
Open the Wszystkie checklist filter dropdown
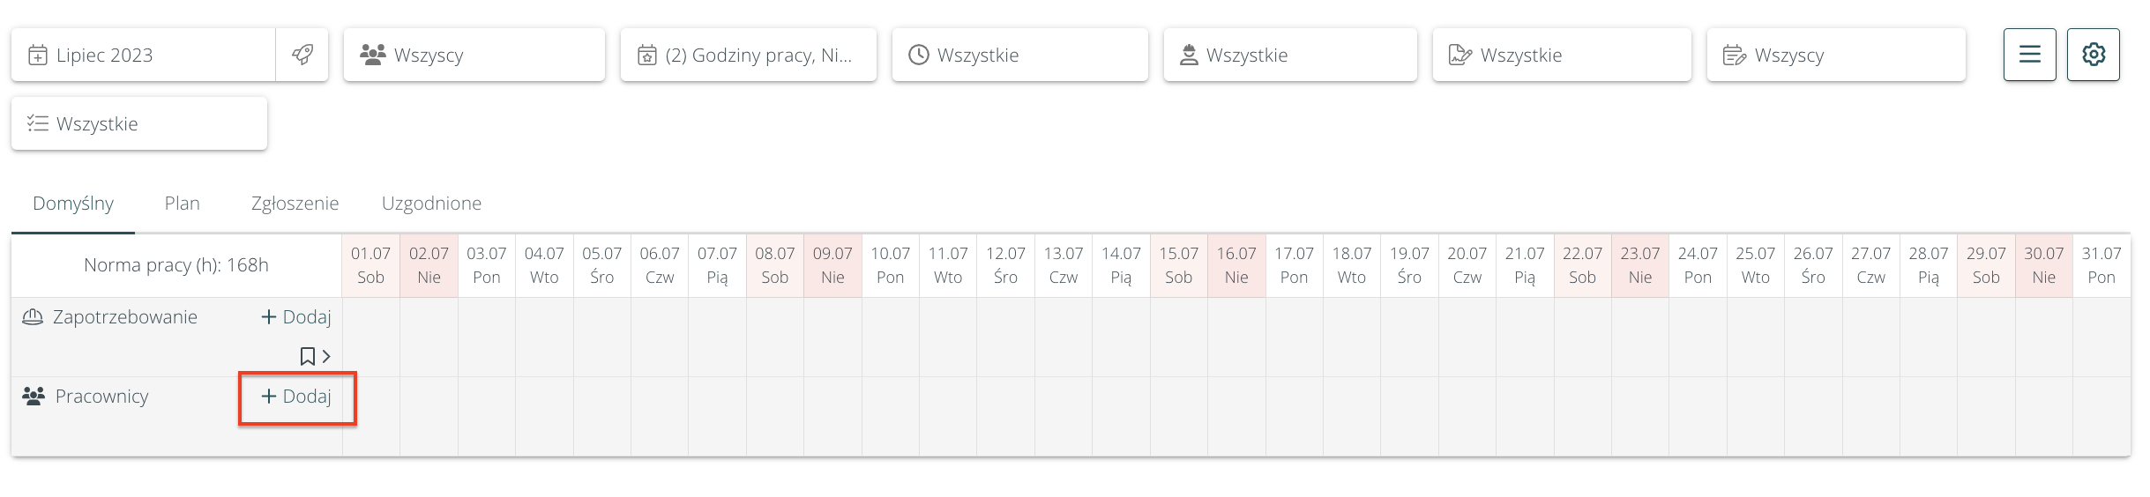[138, 123]
